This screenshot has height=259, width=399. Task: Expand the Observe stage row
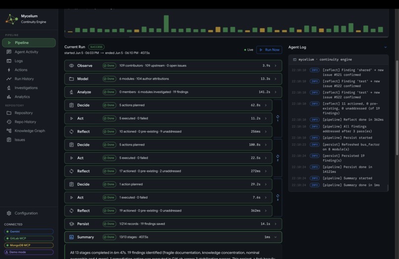(x=173, y=66)
